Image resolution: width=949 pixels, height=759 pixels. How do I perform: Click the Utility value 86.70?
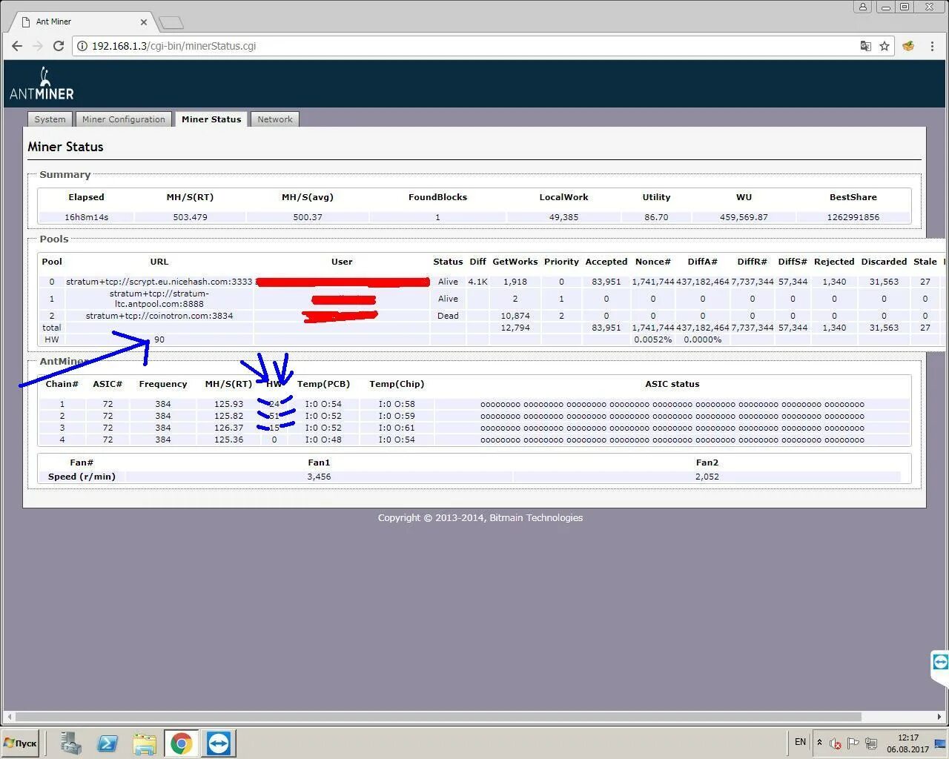[656, 217]
